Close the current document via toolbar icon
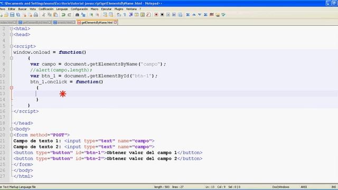This screenshot has height=190, width=338. tap(24, 15)
